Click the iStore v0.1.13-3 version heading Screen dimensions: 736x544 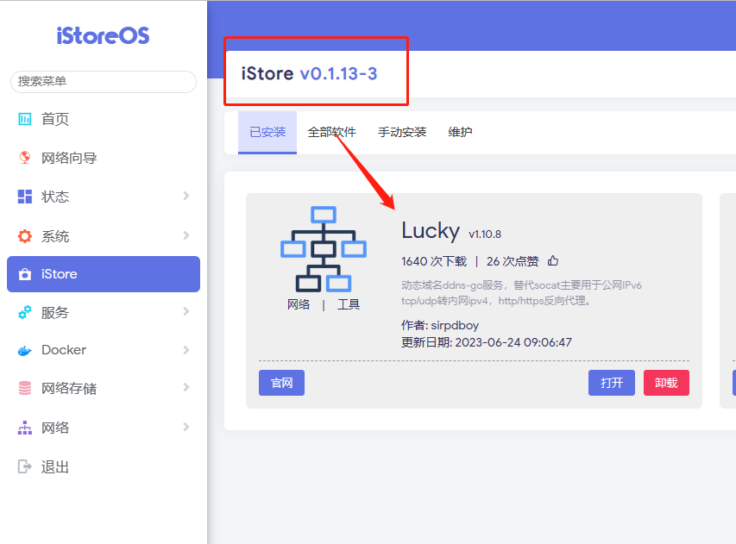point(309,73)
